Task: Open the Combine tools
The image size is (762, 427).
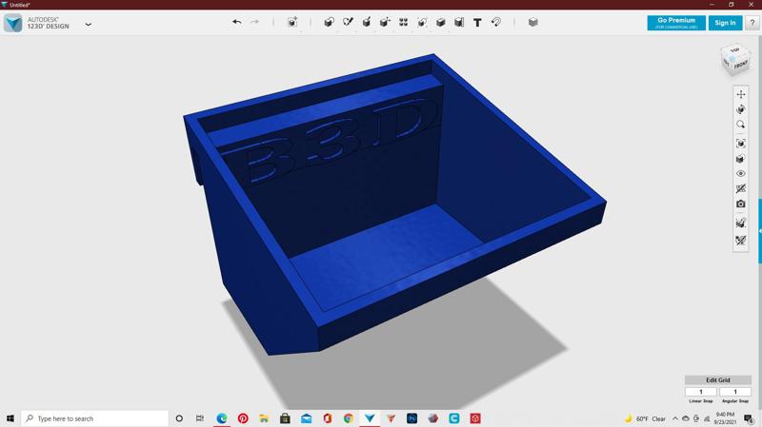Action: click(440, 22)
